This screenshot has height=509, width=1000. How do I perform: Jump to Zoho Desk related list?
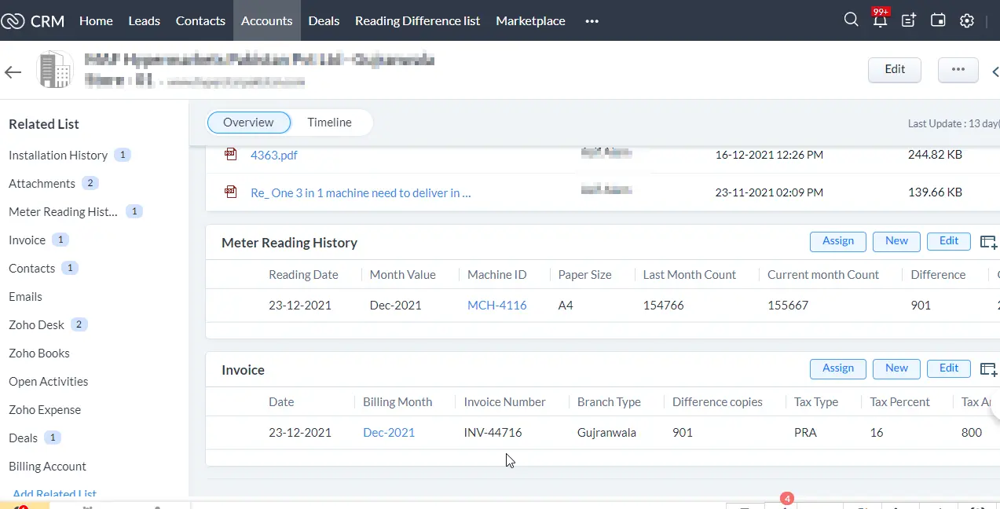(36, 324)
